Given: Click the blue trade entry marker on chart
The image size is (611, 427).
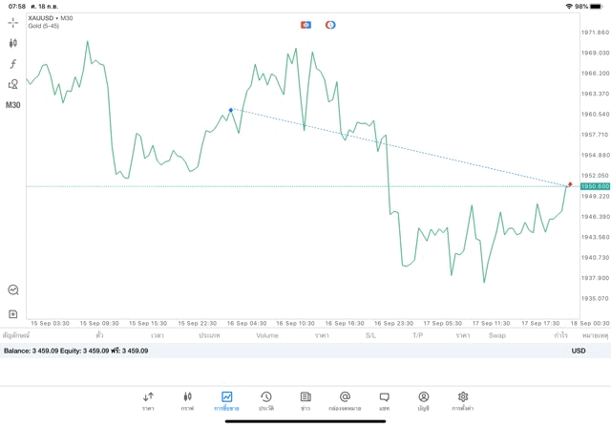Looking at the screenshot, I should [x=231, y=110].
